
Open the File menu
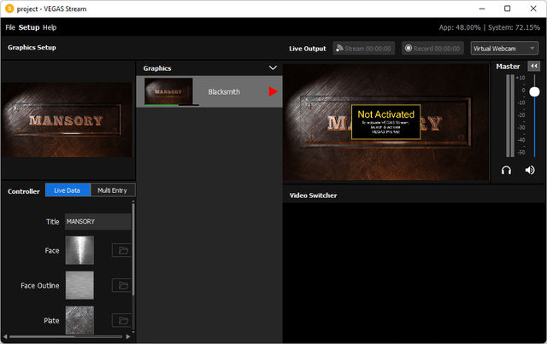(x=10, y=27)
